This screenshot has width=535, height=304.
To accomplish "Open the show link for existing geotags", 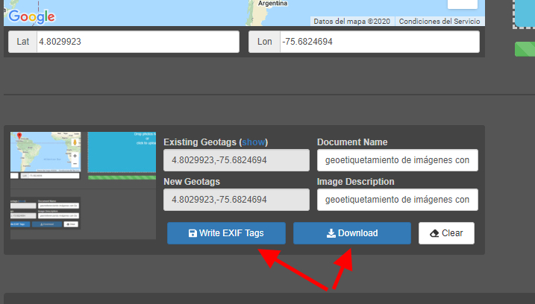I will click(x=254, y=142).
